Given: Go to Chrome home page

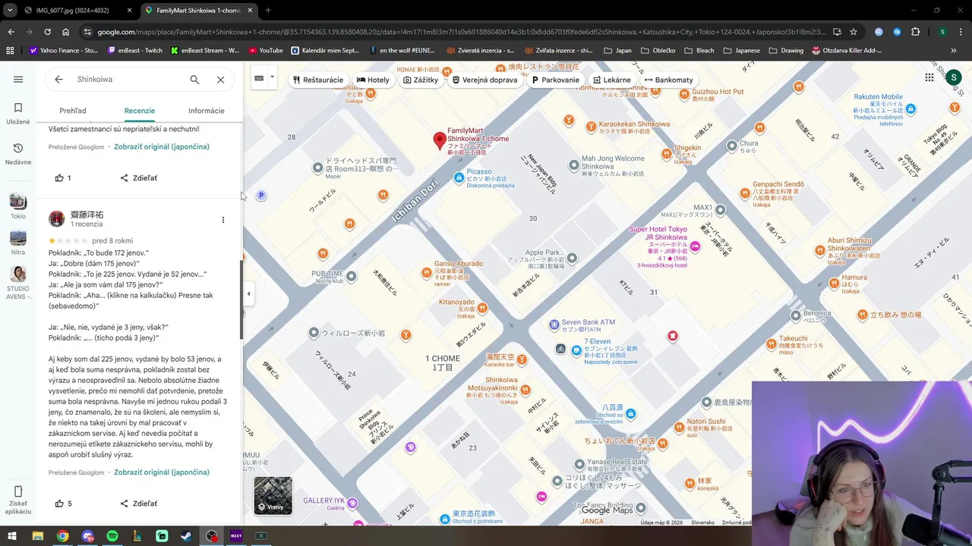Looking at the screenshot, I should click(x=66, y=32).
